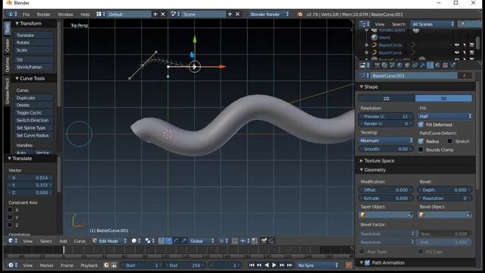The width and height of the screenshot is (485, 273).
Task: Open the Fill mode Half dropdown
Action: (445, 116)
